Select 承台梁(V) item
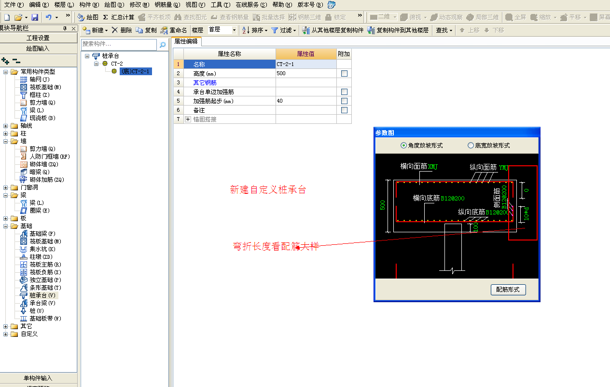Screen dimensions: 610x387 click(x=38, y=303)
